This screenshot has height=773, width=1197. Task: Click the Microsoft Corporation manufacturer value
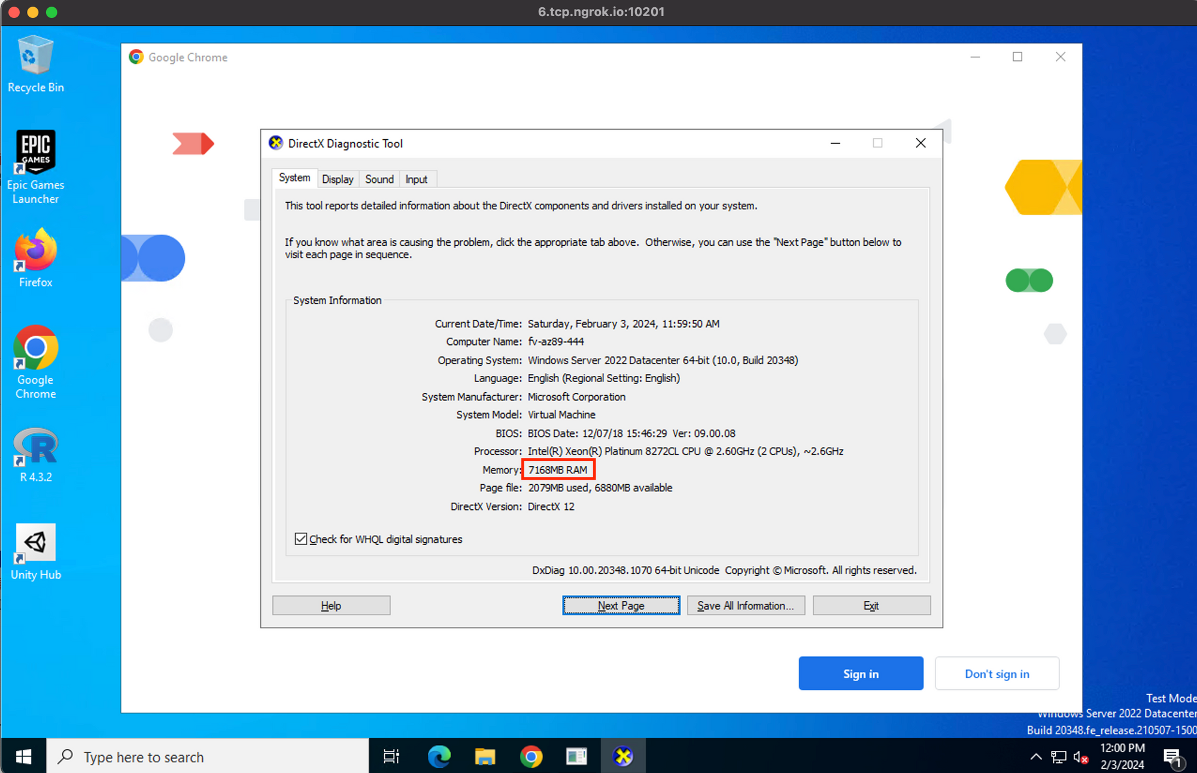[x=577, y=397]
